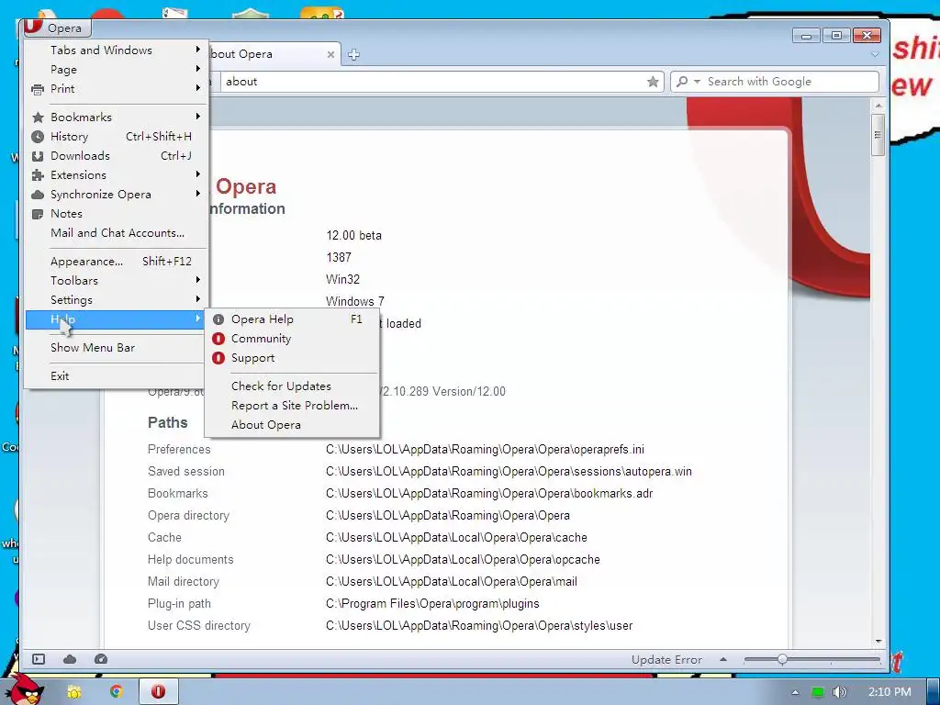Open Appearance settings entry
The width and height of the screenshot is (940, 705).
pyautogui.click(x=117, y=261)
